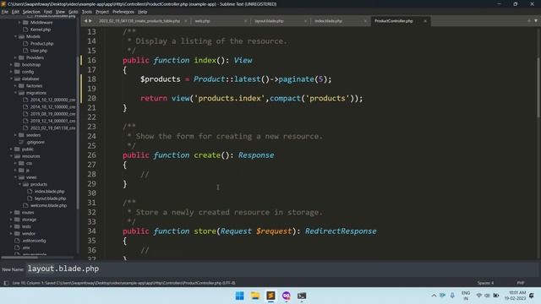The image size is (541, 304).
Task: Open the Find menu
Action: pyautogui.click(x=47, y=12)
